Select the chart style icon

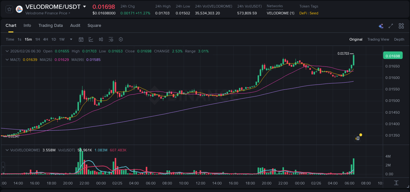90,39
